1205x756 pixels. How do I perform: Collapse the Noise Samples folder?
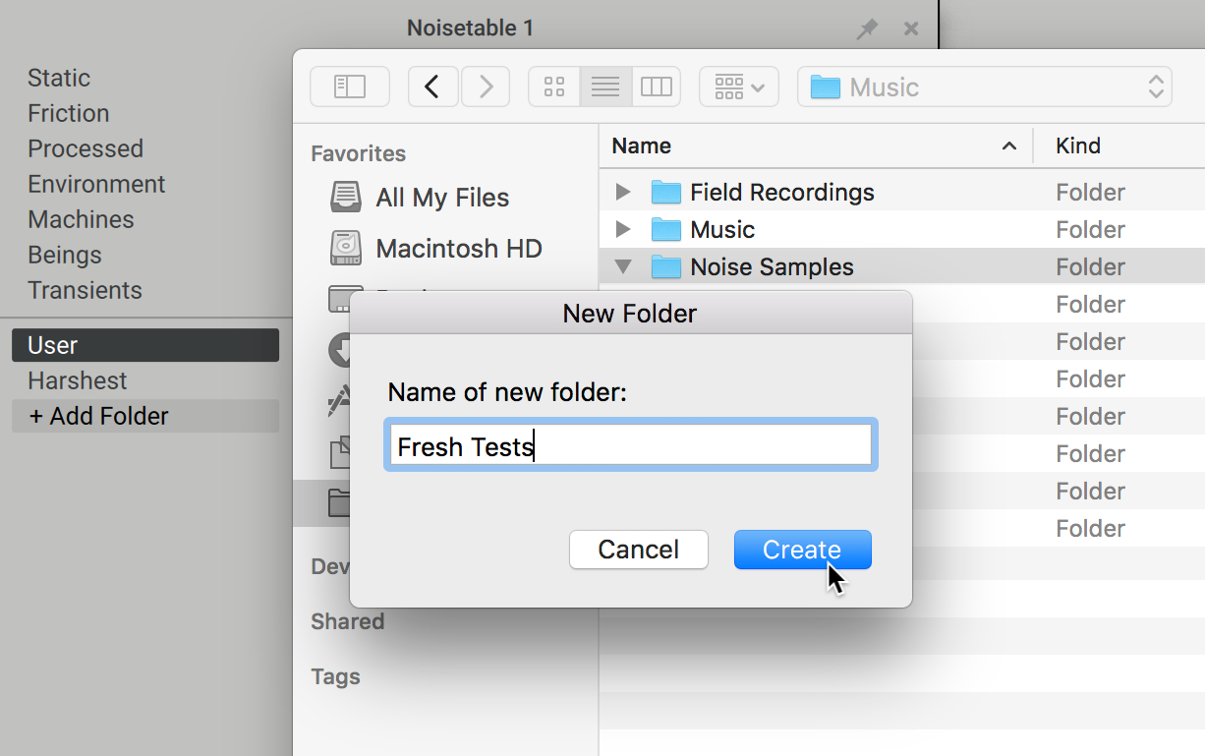(x=623, y=266)
